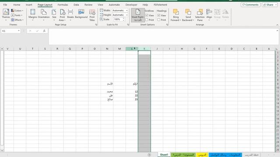The height and width of the screenshot is (157, 280).
Task: Switch to the Formulas tab
Action: coord(63,5)
